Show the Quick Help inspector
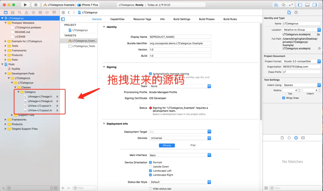This screenshot has height=191, width=323. coord(296,13)
